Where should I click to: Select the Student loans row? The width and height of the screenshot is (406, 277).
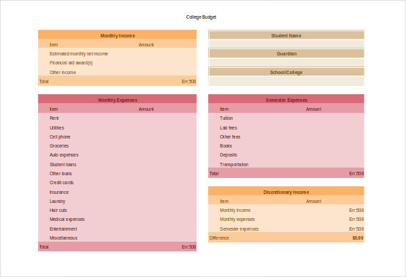[117, 164]
